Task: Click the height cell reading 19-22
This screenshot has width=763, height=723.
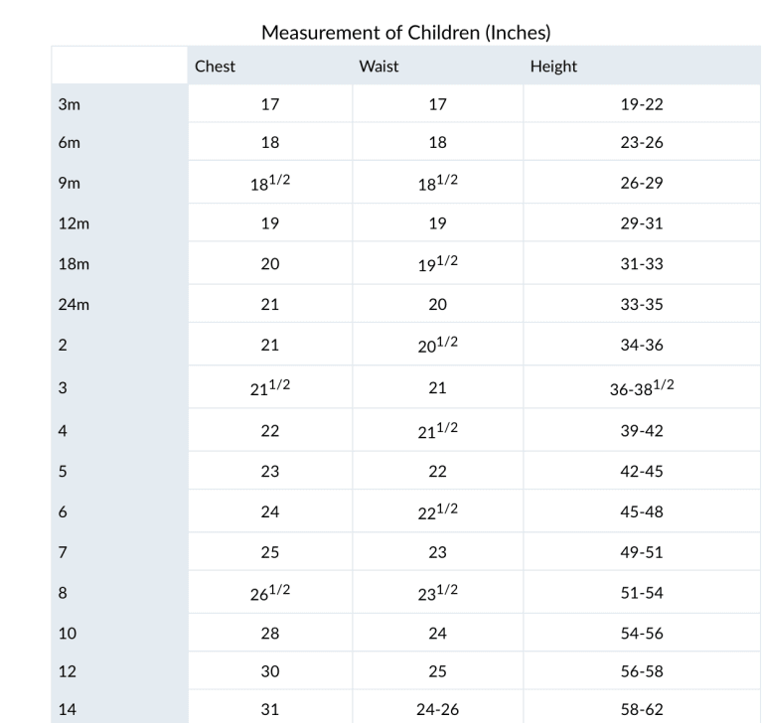Action: pyautogui.click(x=642, y=104)
